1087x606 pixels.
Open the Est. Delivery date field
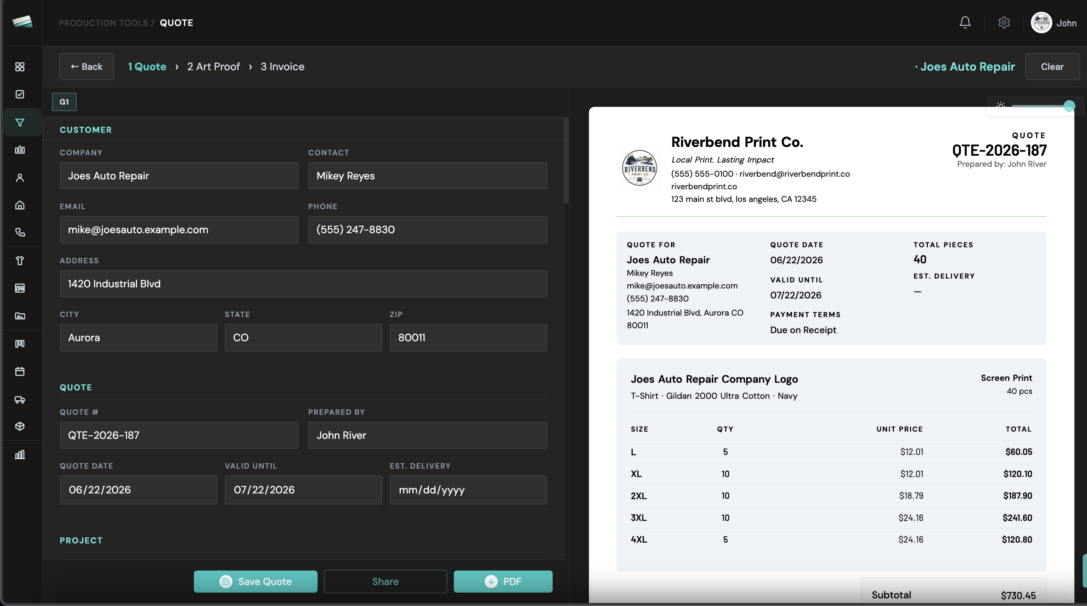tap(468, 490)
